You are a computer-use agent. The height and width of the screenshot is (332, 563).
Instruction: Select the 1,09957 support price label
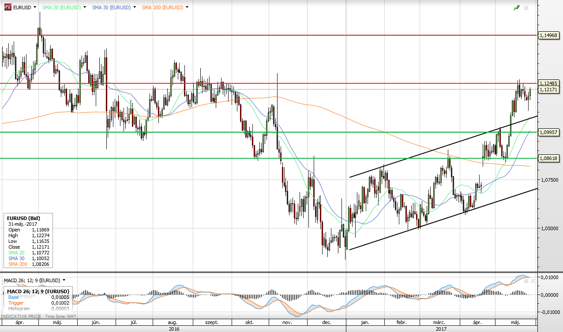point(549,132)
